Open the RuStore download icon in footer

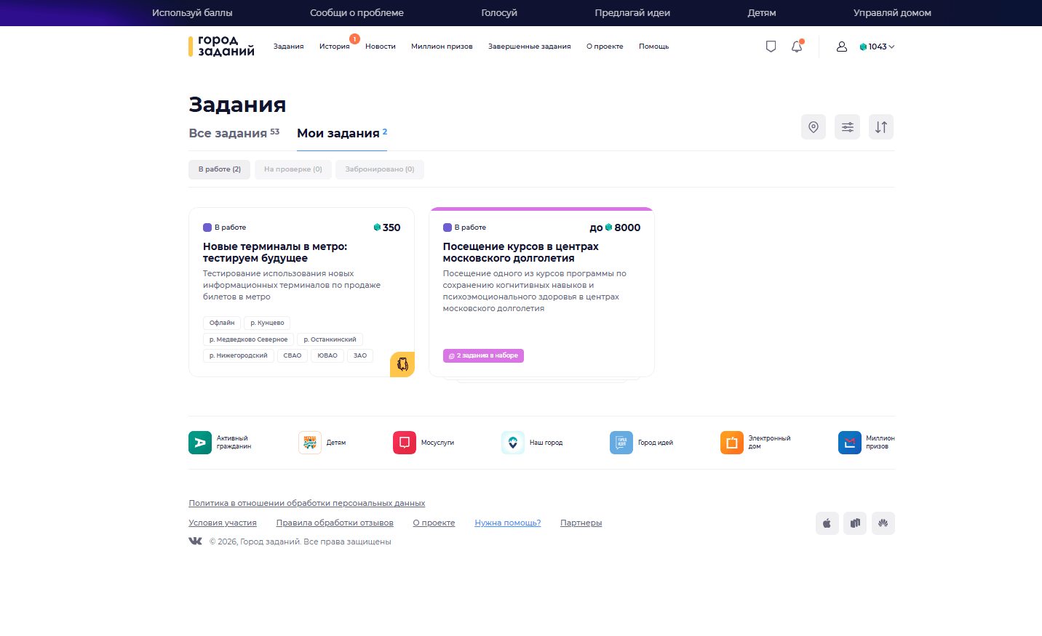tap(855, 523)
